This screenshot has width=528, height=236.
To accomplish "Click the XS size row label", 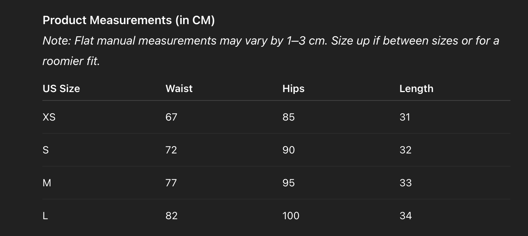I will (x=49, y=117).
